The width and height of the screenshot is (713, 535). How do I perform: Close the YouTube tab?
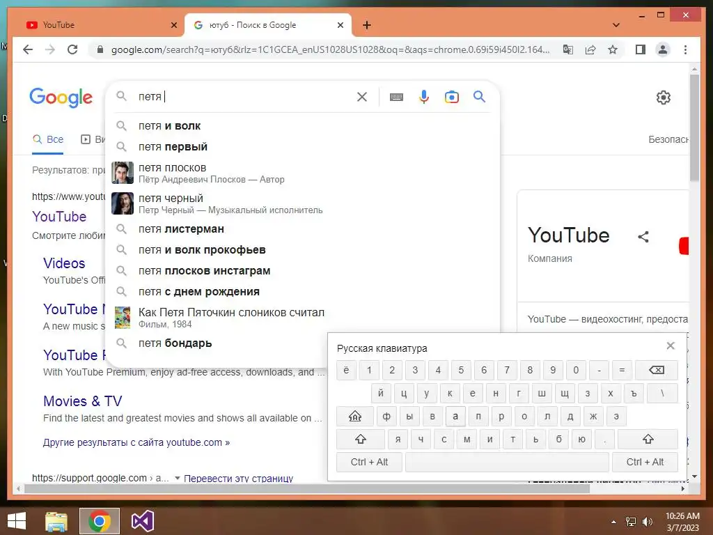tap(173, 25)
